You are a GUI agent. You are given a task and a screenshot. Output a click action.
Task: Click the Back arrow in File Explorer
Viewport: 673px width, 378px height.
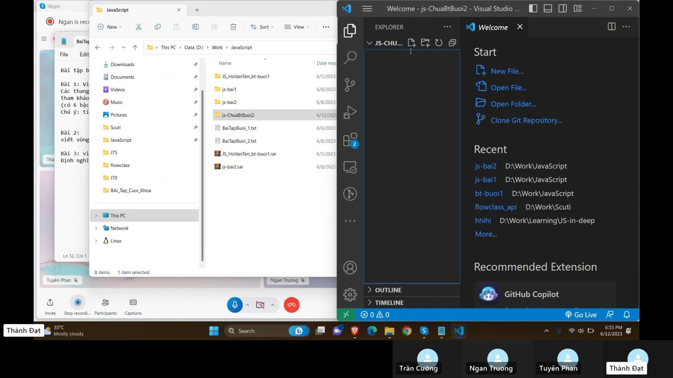(x=98, y=47)
